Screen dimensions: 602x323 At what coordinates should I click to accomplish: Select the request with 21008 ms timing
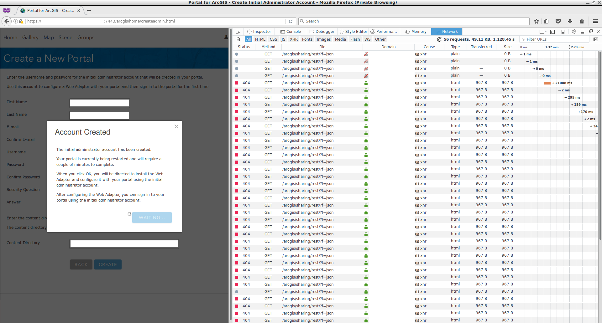(416, 83)
